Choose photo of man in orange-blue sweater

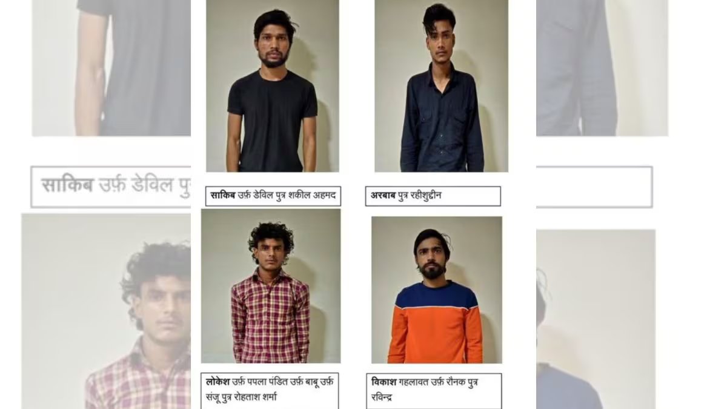[x=437, y=290]
